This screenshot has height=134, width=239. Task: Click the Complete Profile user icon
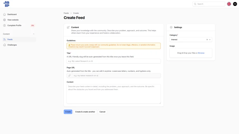[x=5, y=25]
